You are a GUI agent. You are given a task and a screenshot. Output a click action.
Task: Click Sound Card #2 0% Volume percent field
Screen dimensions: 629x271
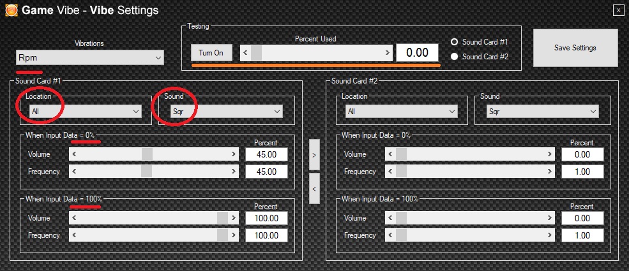tap(582, 154)
